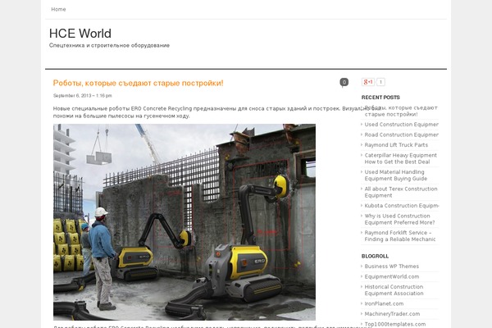Visit EquipmentWorld.com blogroll link
The width and height of the screenshot is (492, 328).
(392, 276)
